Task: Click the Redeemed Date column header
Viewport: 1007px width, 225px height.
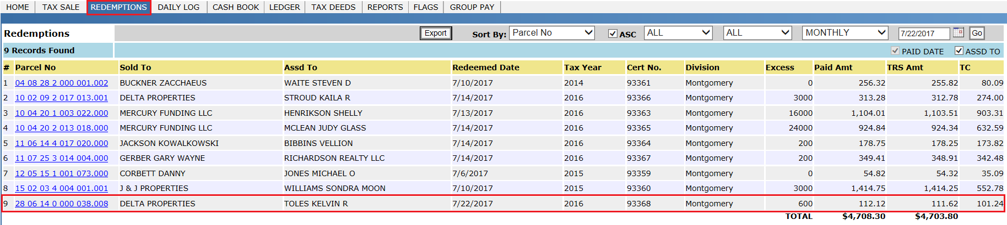Action: coord(486,67)
